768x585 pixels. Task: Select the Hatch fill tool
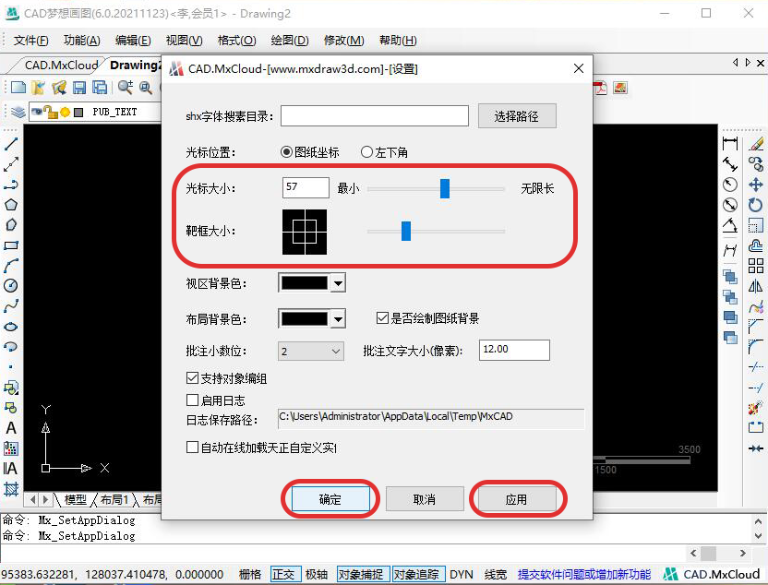coord(11,488)
